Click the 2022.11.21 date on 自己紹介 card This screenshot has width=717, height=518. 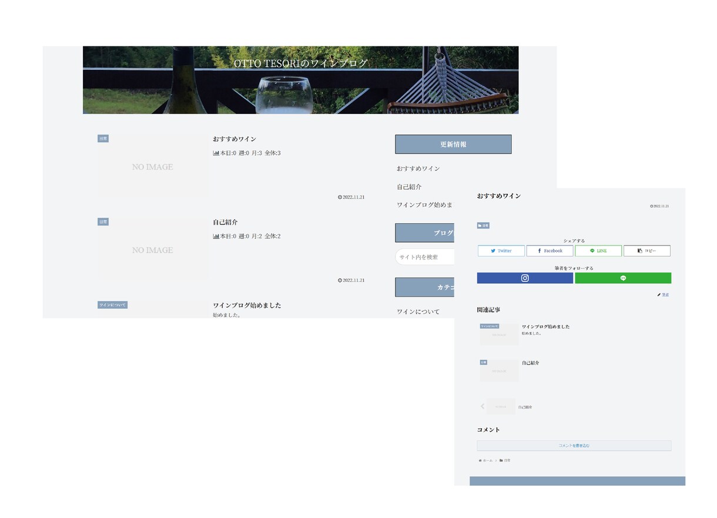(x=351, y=280)
